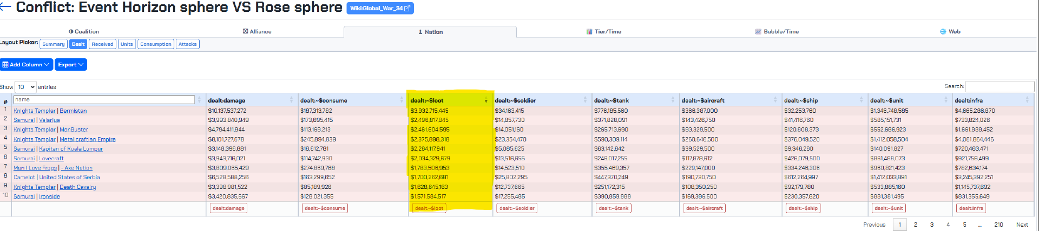The height and width of the screenshot is (231, 1039).
Task: Choose the Dealt layout
Action: coord(78,44)
